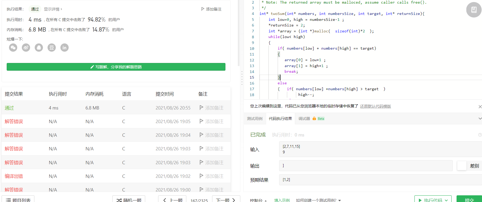The height and width of the screenshot is (202, 482).
Task: Close the code restored notice
Action: pyautogui.click(x=480, y=106)
